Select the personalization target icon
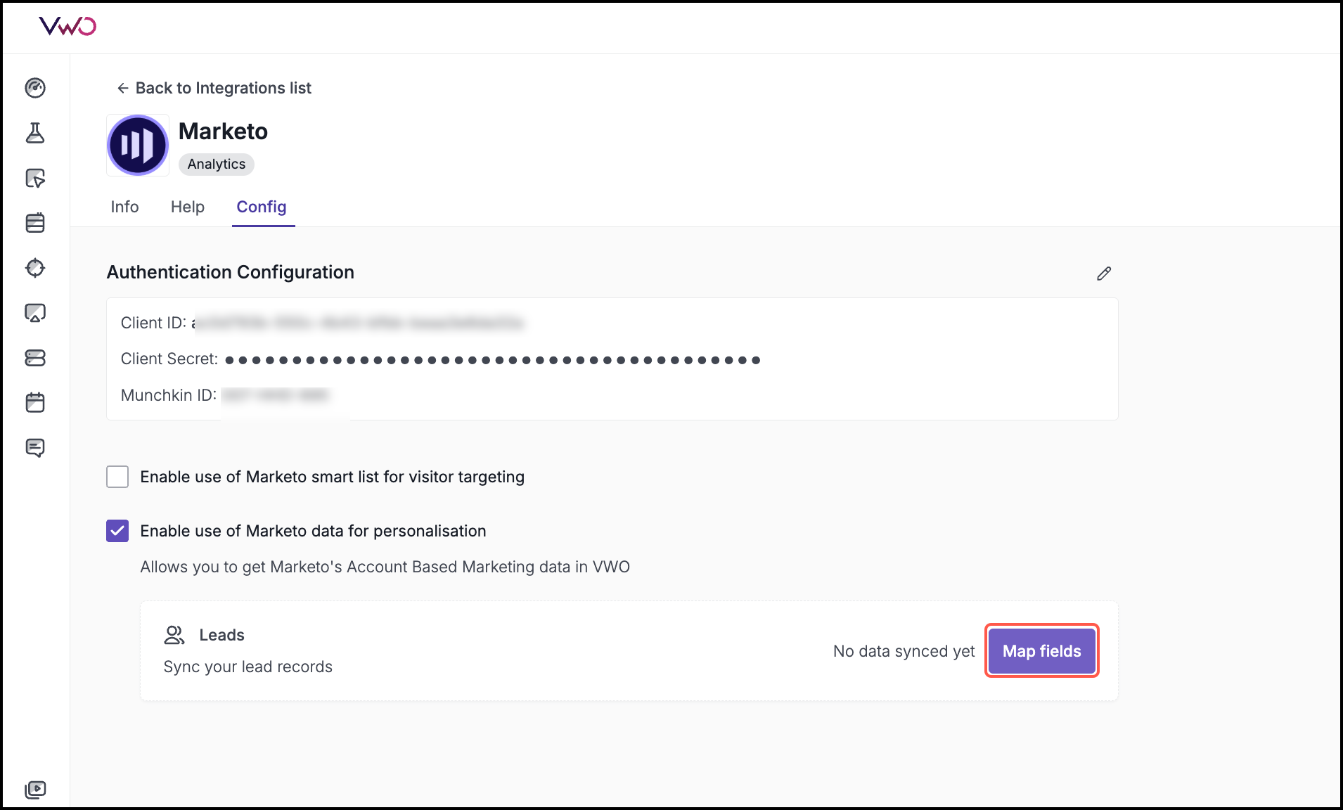 (35, 268)
